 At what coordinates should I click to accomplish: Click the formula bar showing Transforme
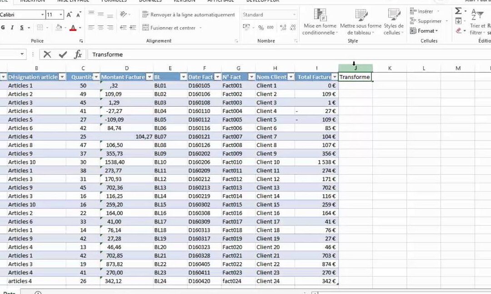289,54
